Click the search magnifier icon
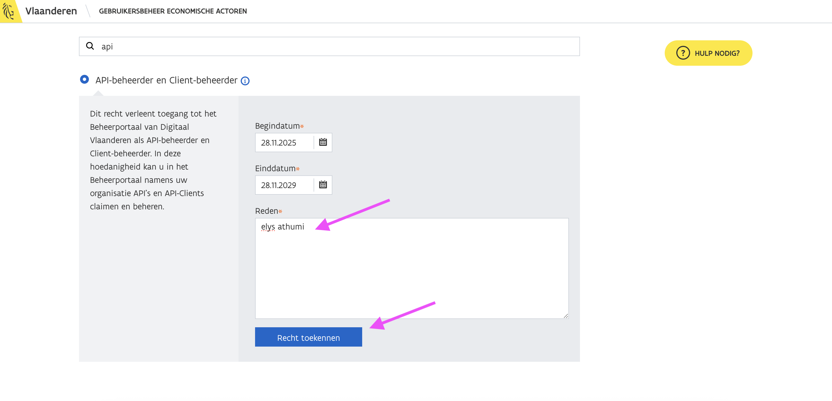Image resolution: width=832 pixels, height=401 pixels. coord(90,46)
